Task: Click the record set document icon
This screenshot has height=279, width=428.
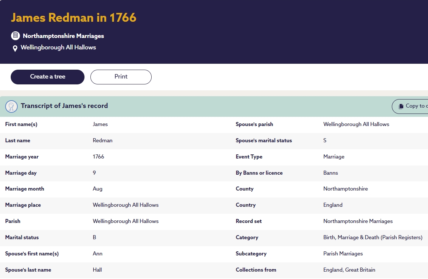Action: (15, 35)
